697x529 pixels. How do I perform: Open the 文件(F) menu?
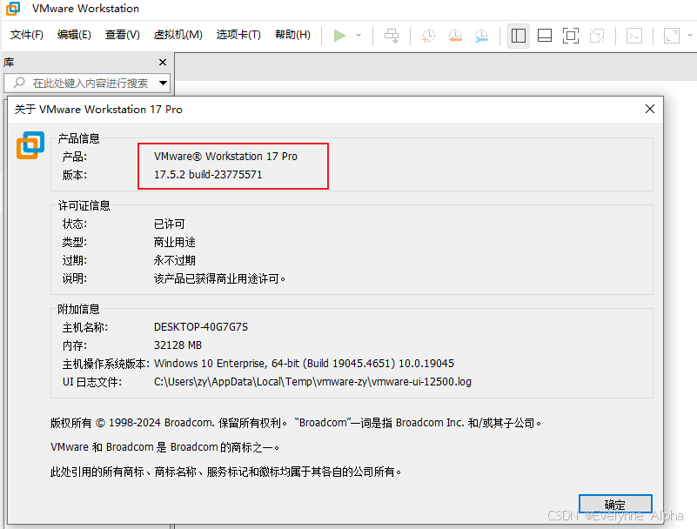pos(27,35)
